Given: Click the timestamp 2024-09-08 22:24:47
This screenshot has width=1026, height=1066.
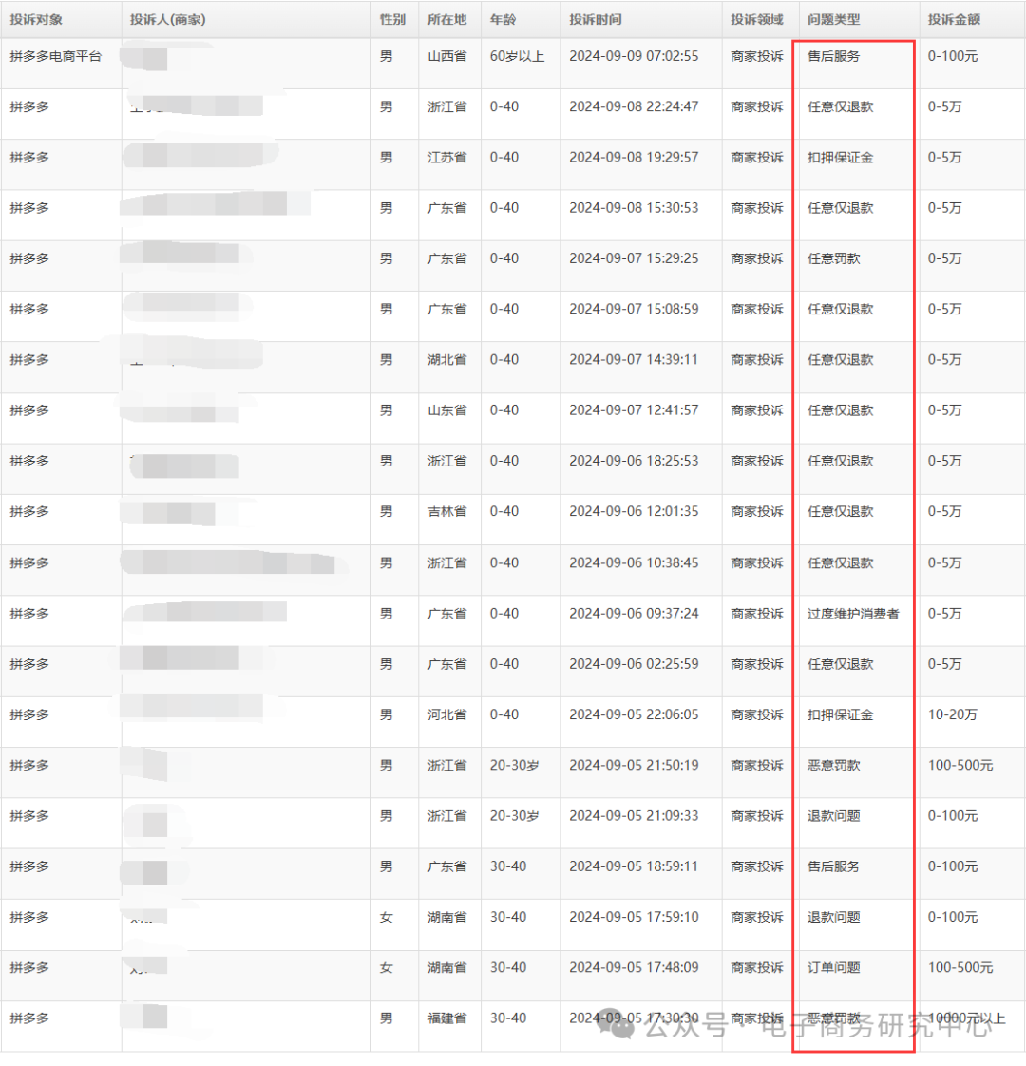Looking at the screenshot, I should [634, 106].
